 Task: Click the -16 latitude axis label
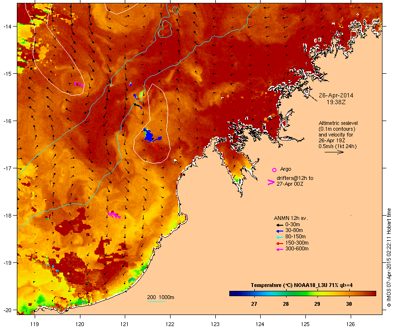pyautogui.click(x=7, y=121)
